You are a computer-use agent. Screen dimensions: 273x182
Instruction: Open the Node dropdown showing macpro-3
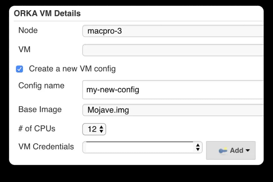173,31
